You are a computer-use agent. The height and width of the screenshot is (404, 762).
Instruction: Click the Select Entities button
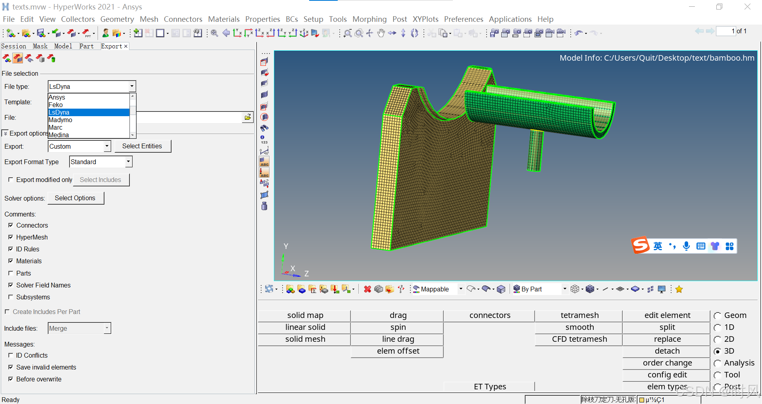tap(142, 146)
